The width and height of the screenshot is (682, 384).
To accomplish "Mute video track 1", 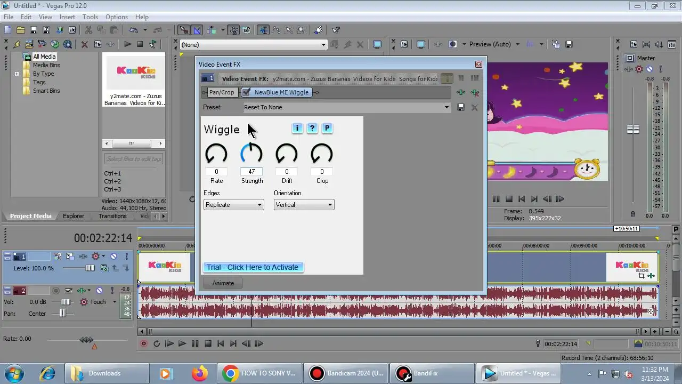I will [x=113, y=257].
